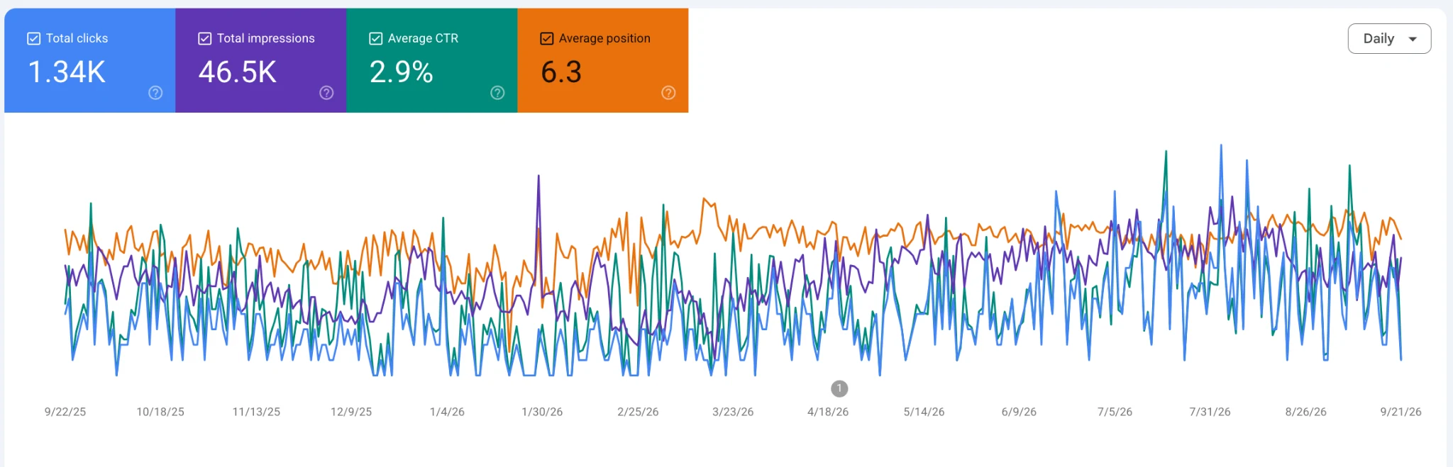Click help icon on Total clicks card
Viewport: 1453px width, 467px height.
point(155,93)
